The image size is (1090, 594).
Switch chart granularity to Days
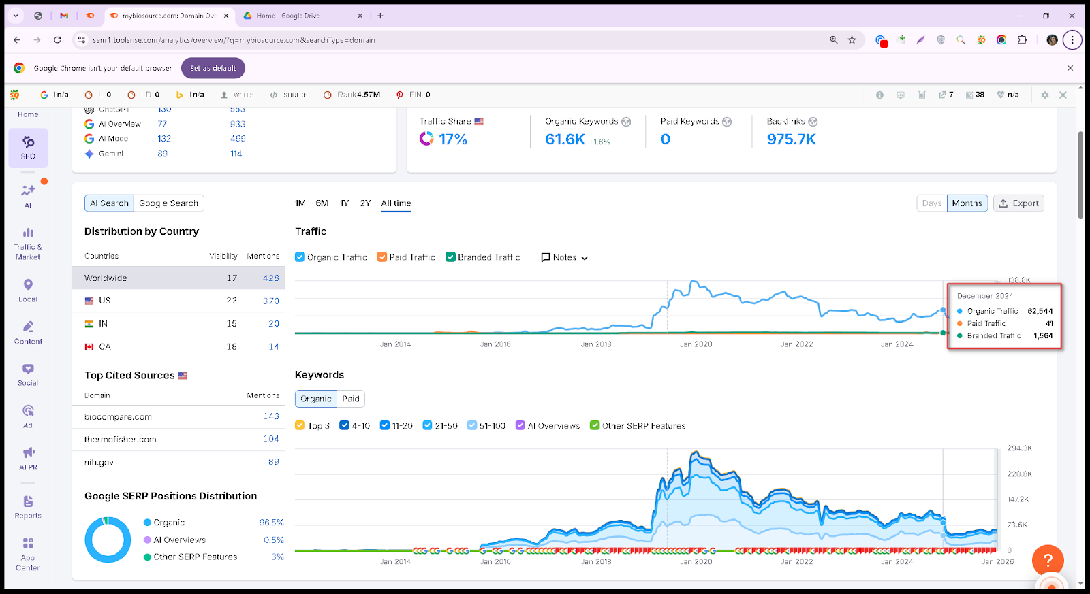coord(932,203)
